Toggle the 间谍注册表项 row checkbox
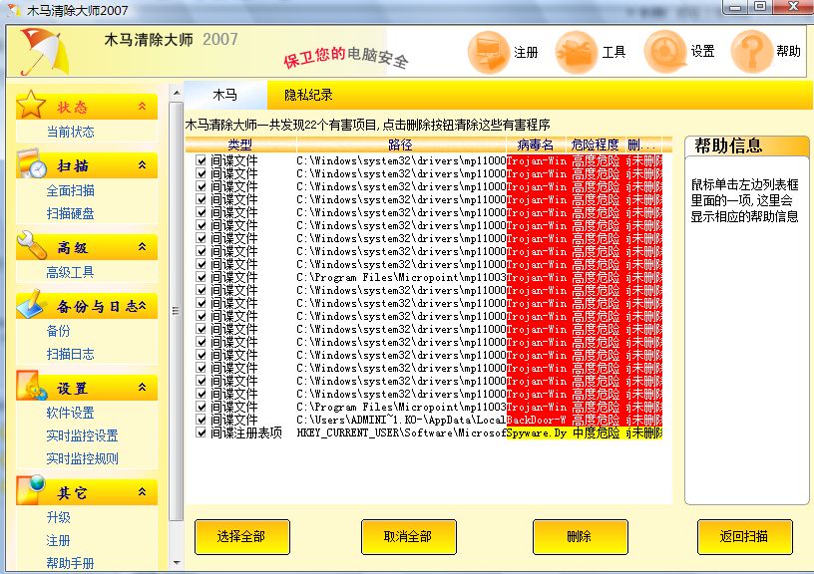Screen dimensions: 814x574 pyautogui.click(x=202, y=433)
